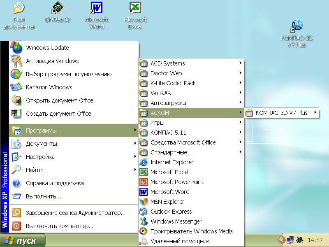Click the Активация Windows keys icon

(16, 61)
